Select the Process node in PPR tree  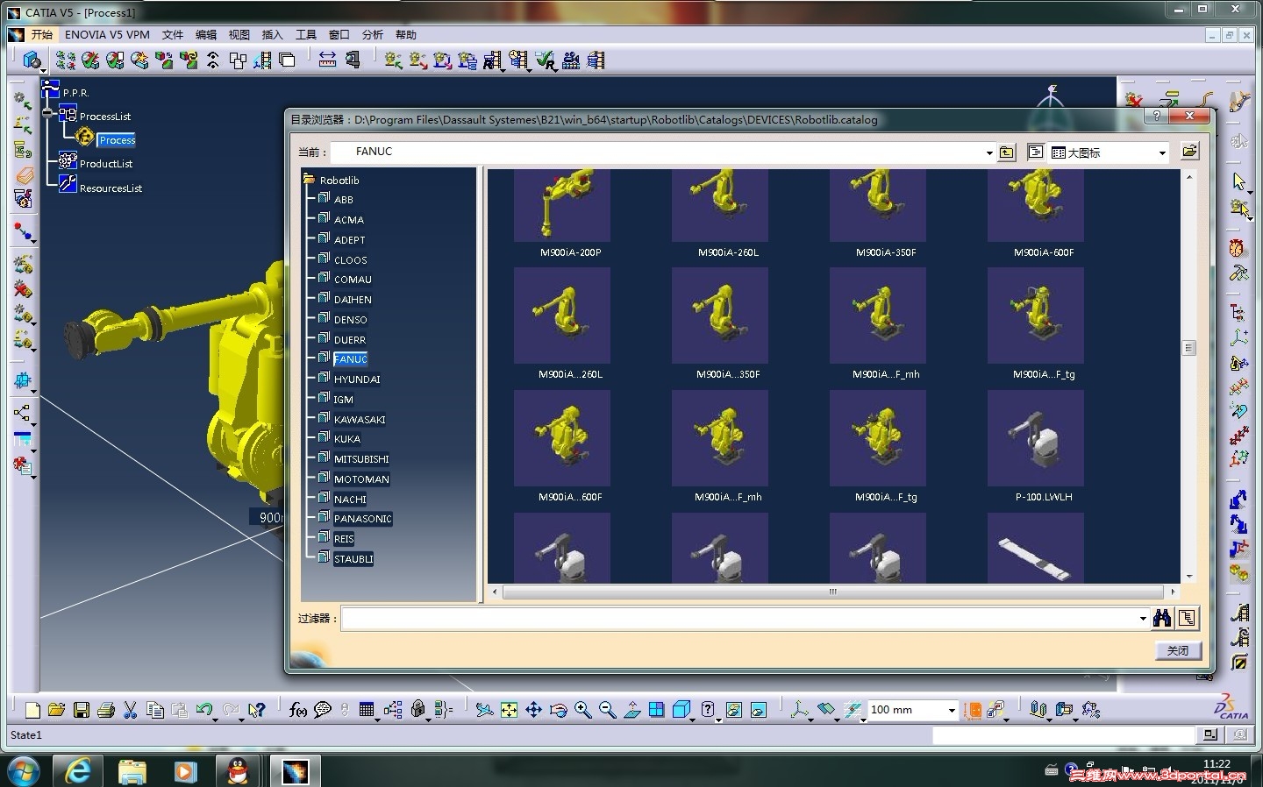(x=117, y=140)
